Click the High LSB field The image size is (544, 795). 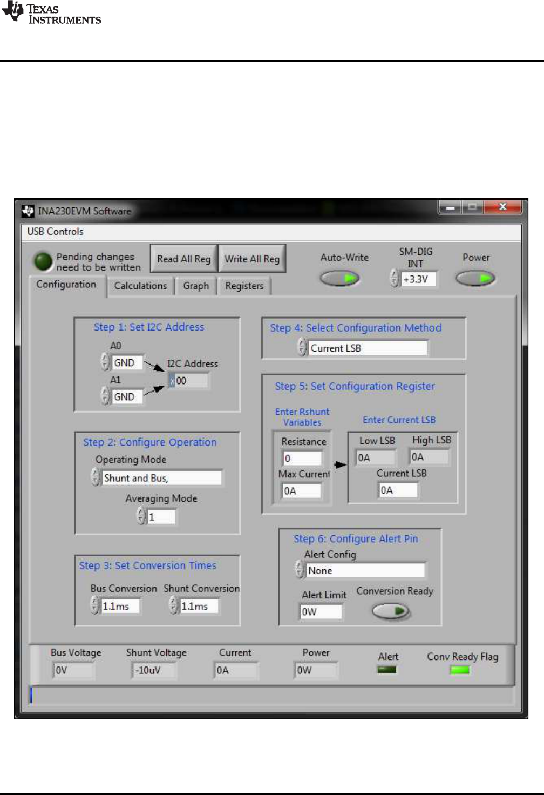(429, 457)
